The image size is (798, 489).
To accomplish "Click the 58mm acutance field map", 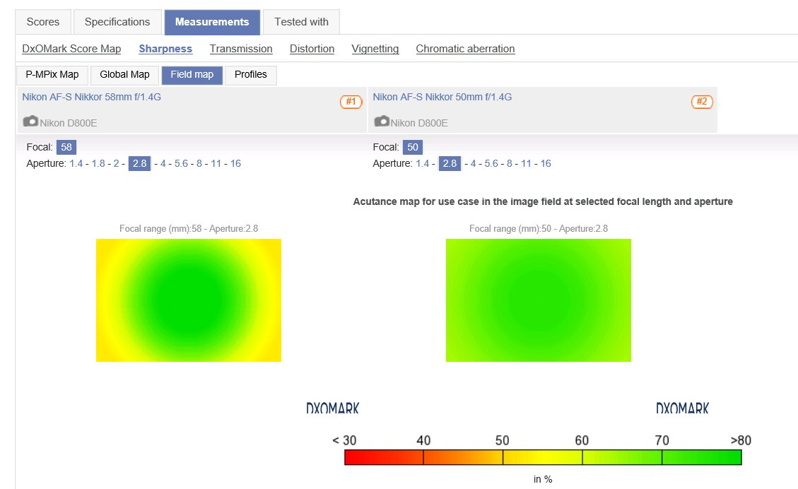I will 189,300.
